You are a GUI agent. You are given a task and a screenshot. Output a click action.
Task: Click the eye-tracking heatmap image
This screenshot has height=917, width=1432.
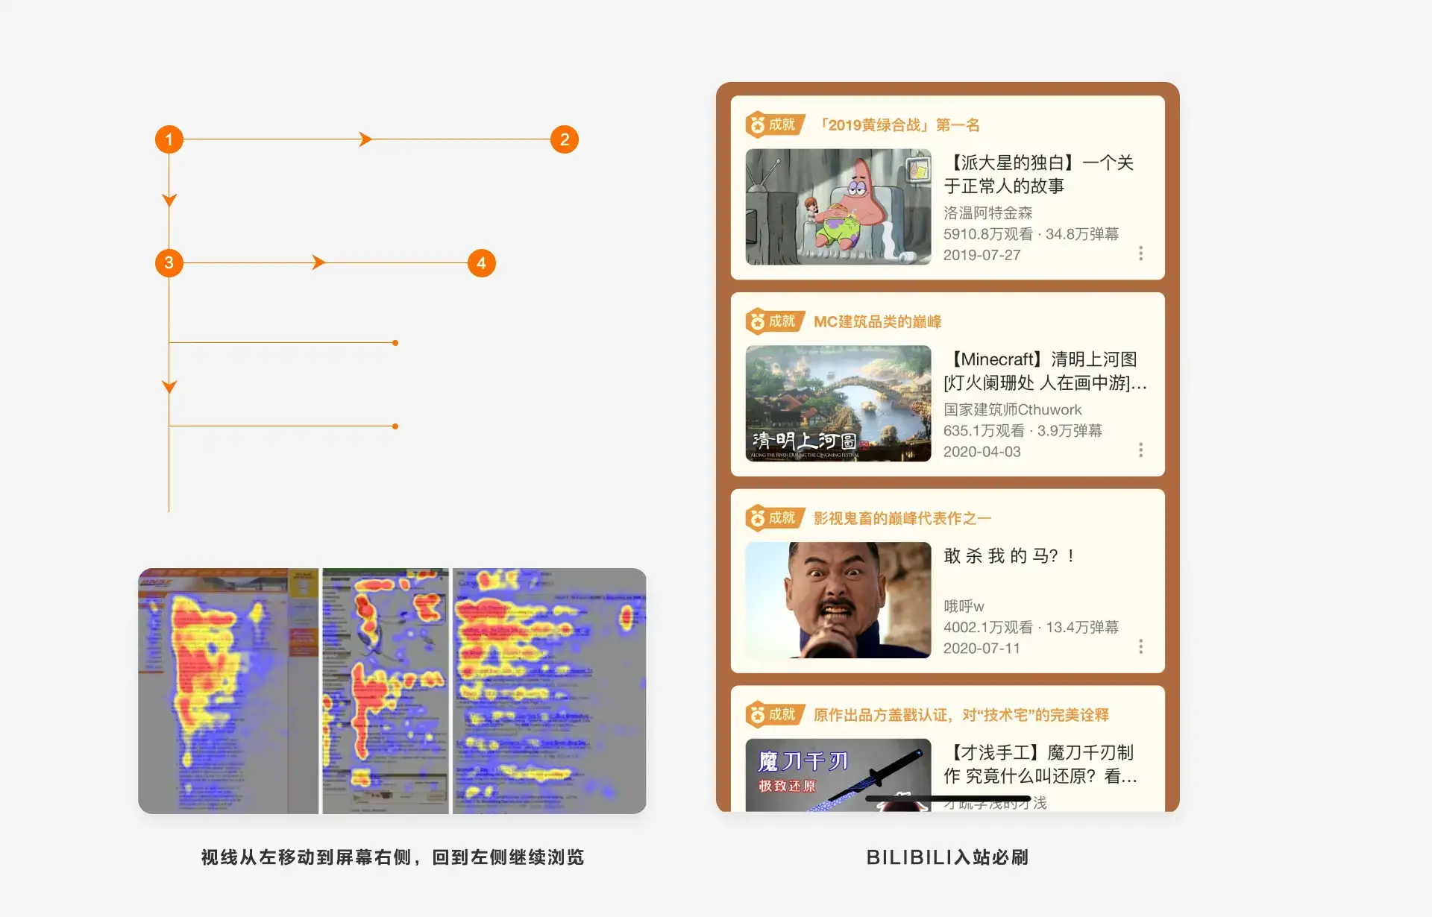pyautogui.click(x=392, y=691)
